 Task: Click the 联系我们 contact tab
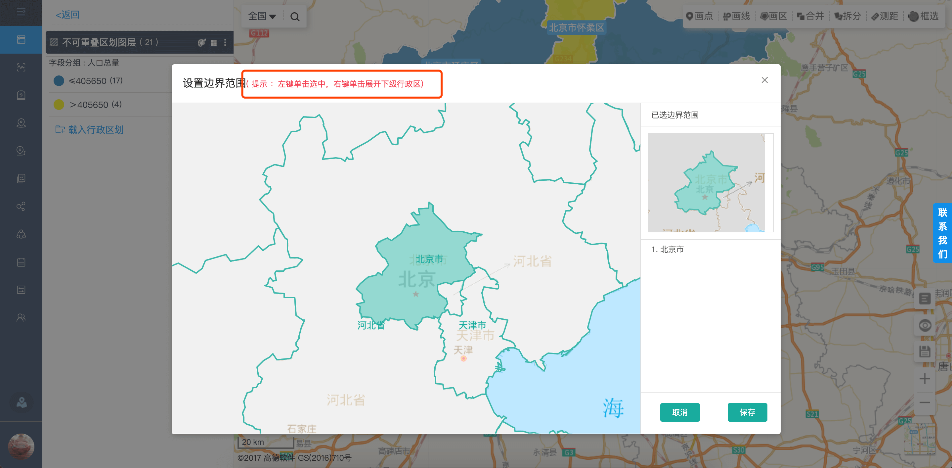tap(942, 233)
